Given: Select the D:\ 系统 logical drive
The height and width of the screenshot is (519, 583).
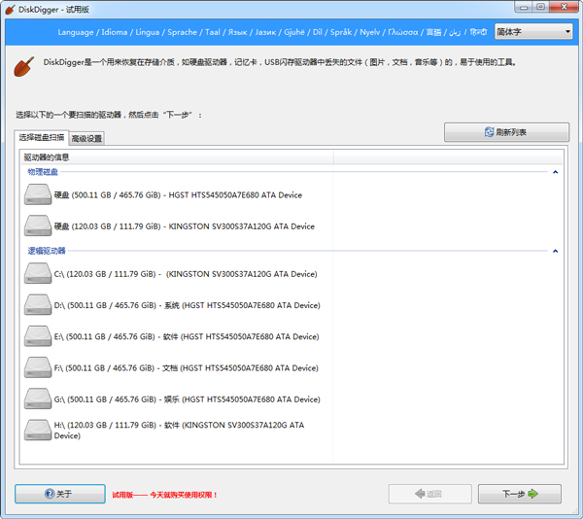Looking at the screenshot, I should [x=178, y=305].
